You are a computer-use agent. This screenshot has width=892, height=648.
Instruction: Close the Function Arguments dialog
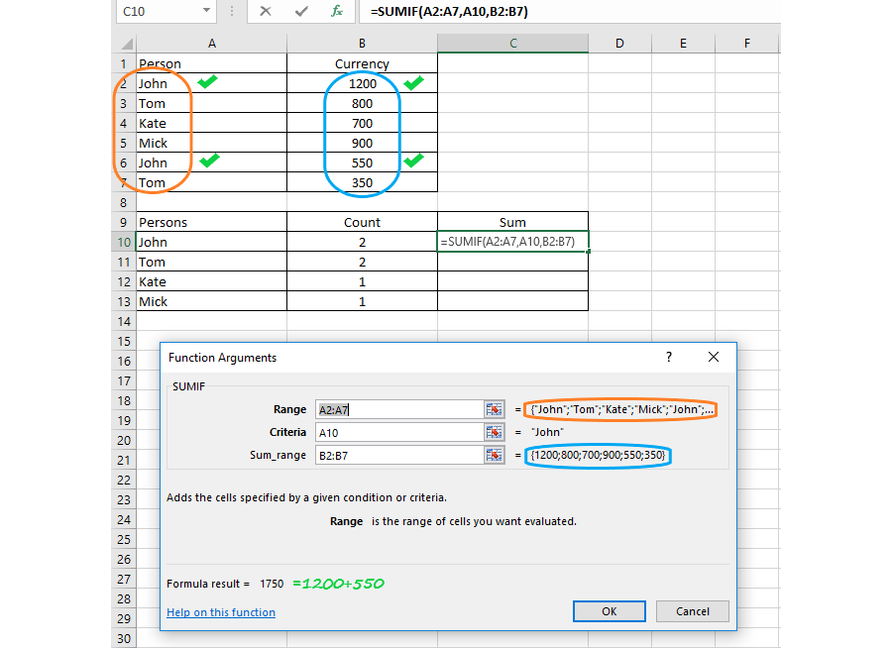[x=714, y=358]
